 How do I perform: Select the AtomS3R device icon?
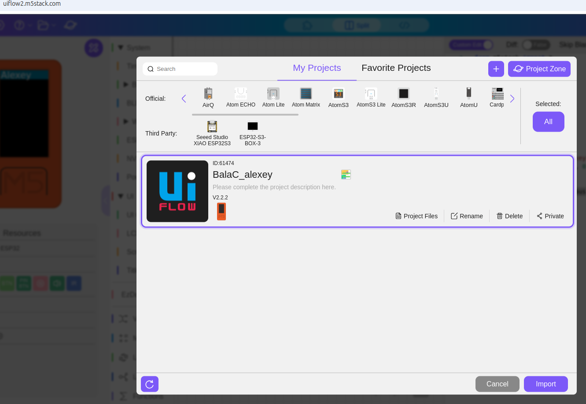pyautogui.click(x=404, y=93)
